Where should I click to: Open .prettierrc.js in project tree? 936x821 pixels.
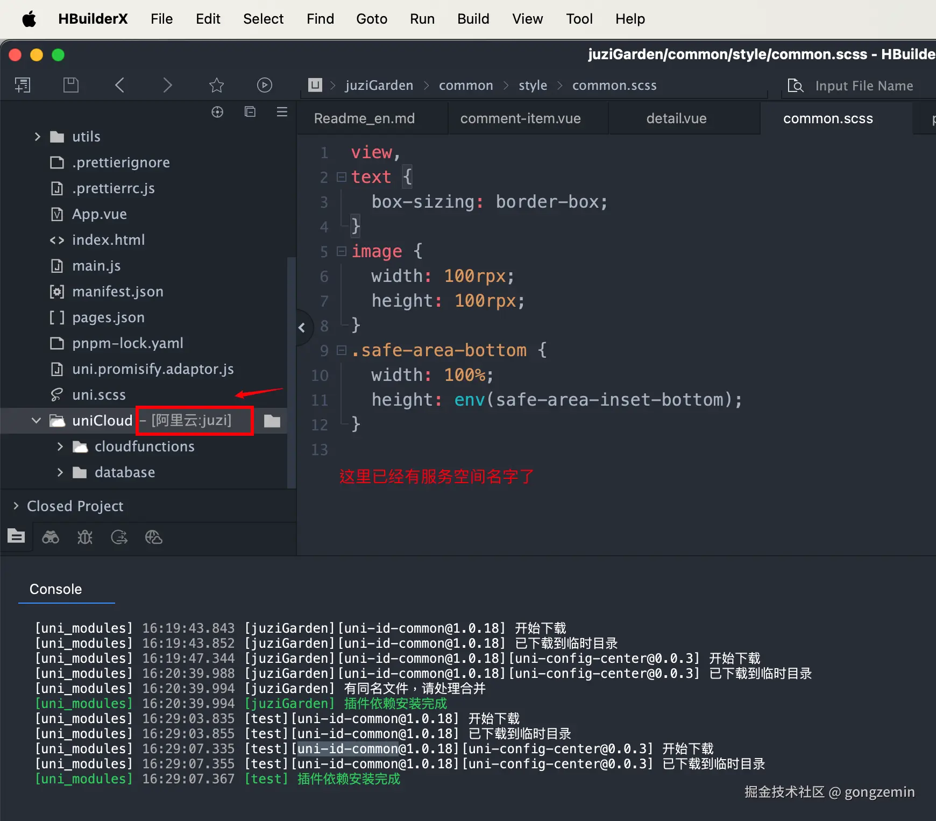114,188
